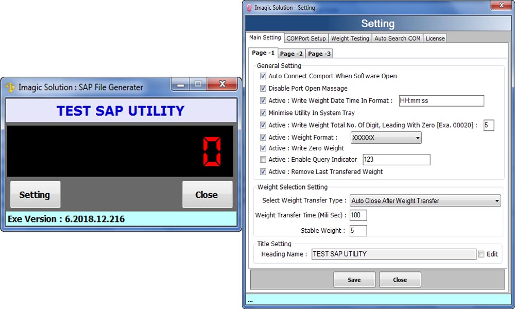Click the Setting button in SAP utility
This screenshot has height=309, width=515.
click(35, 195)
